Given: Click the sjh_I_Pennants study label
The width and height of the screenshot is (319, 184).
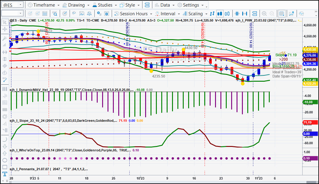Looking at the screenshot, I should (x=49, y=169).
